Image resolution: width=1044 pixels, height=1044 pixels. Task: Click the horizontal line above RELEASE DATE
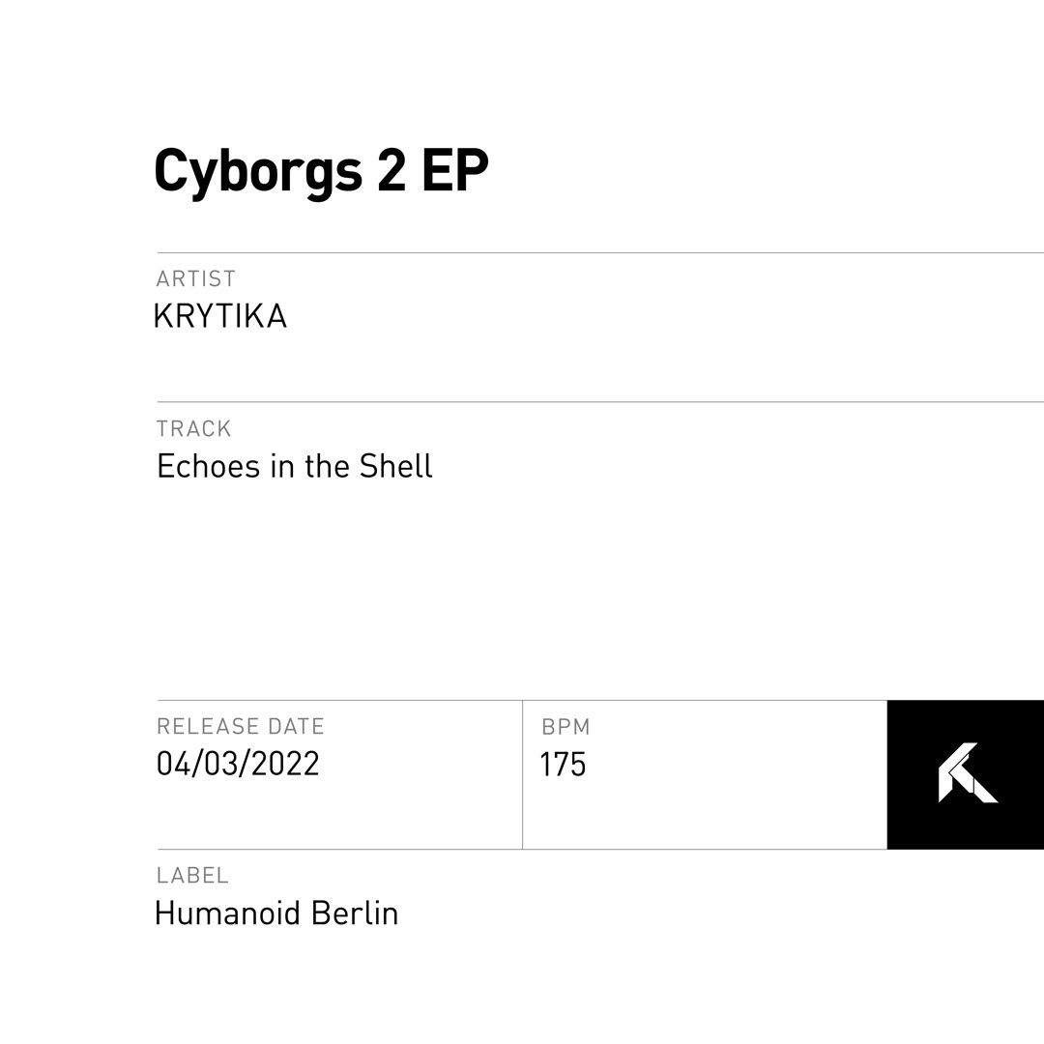pyautogui.click(x=338, y=701)
